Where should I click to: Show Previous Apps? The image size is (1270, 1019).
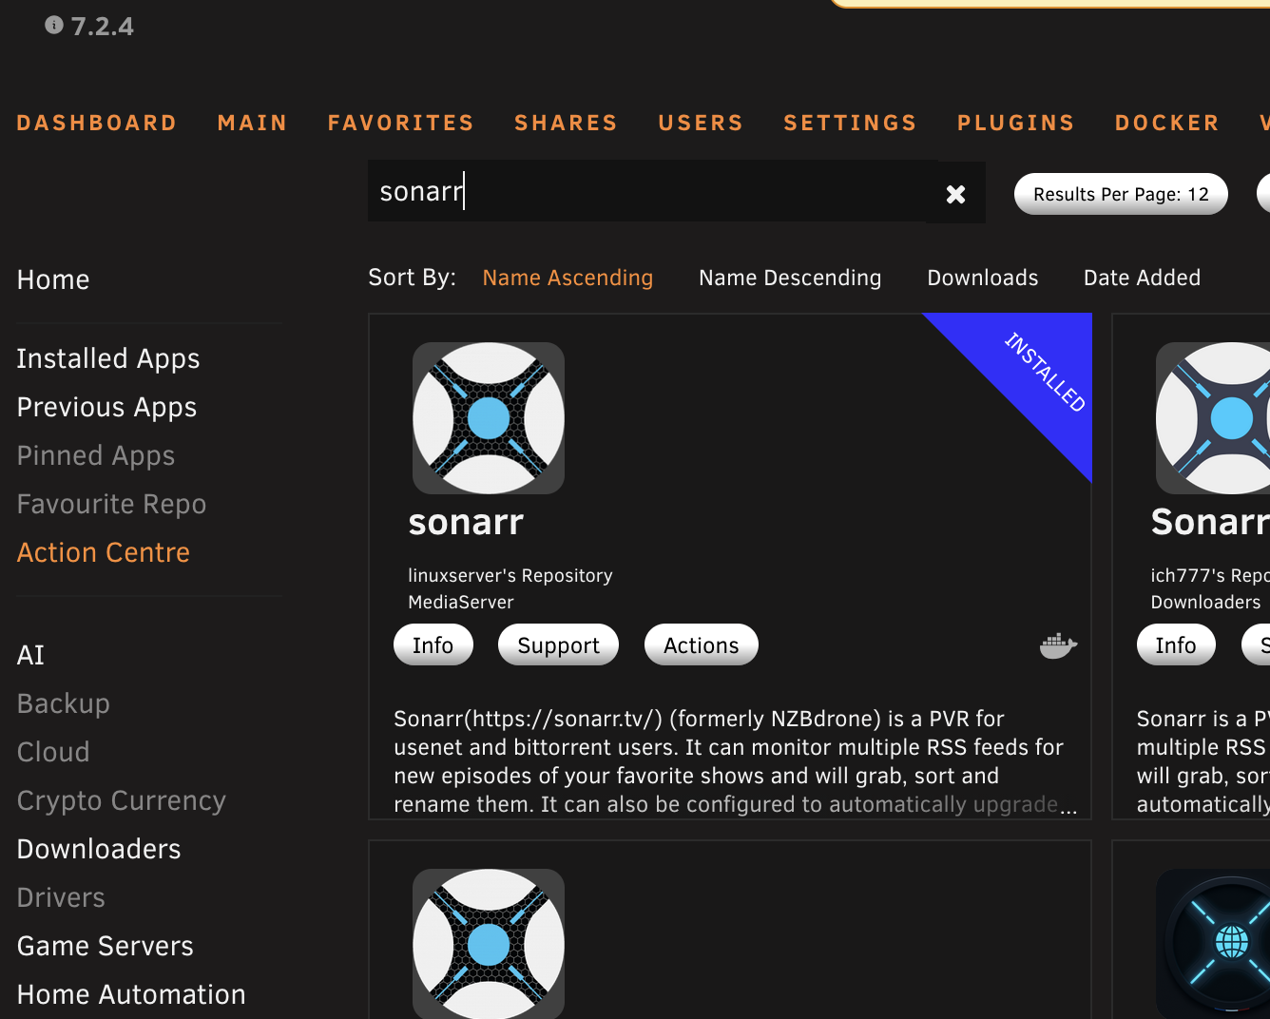click(106, 407)
